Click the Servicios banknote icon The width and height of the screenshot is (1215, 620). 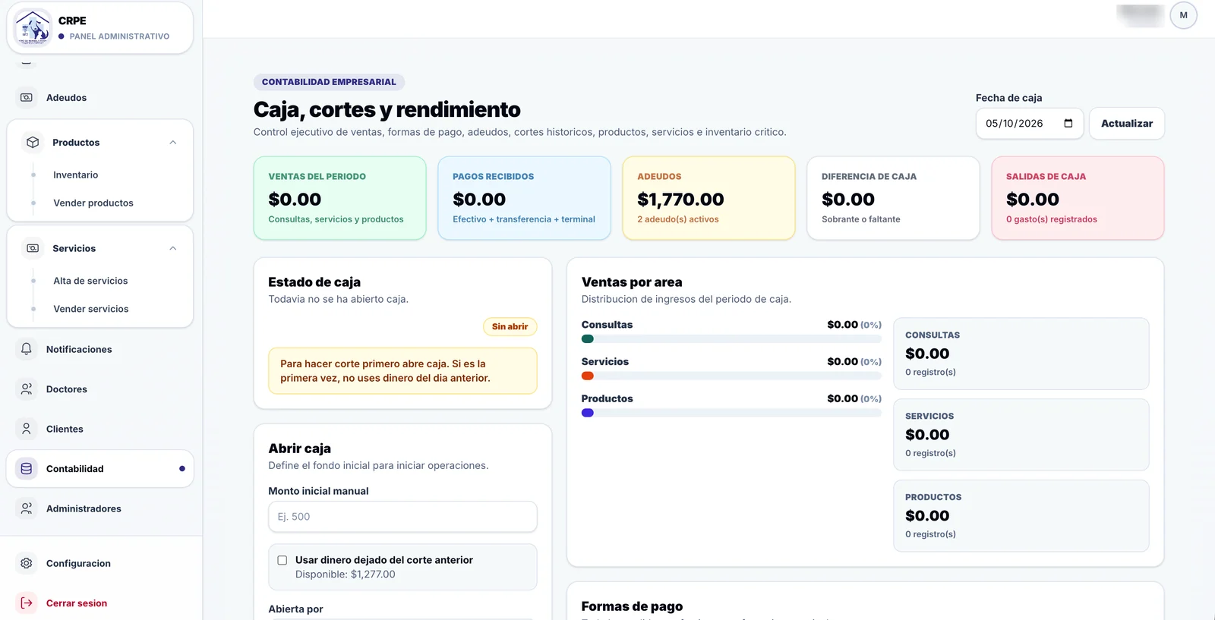tap(33, 248)
